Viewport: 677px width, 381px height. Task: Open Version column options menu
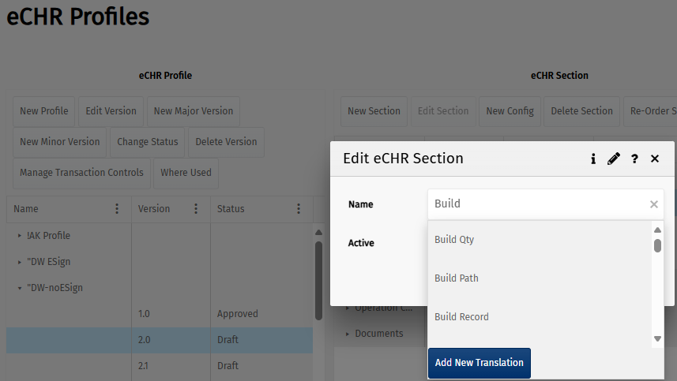coord(196,209)
